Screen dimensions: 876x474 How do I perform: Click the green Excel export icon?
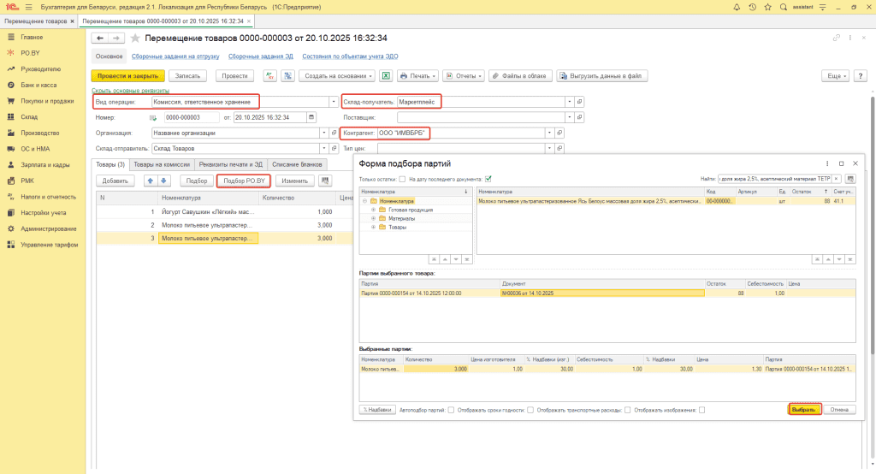coord(386,75)
